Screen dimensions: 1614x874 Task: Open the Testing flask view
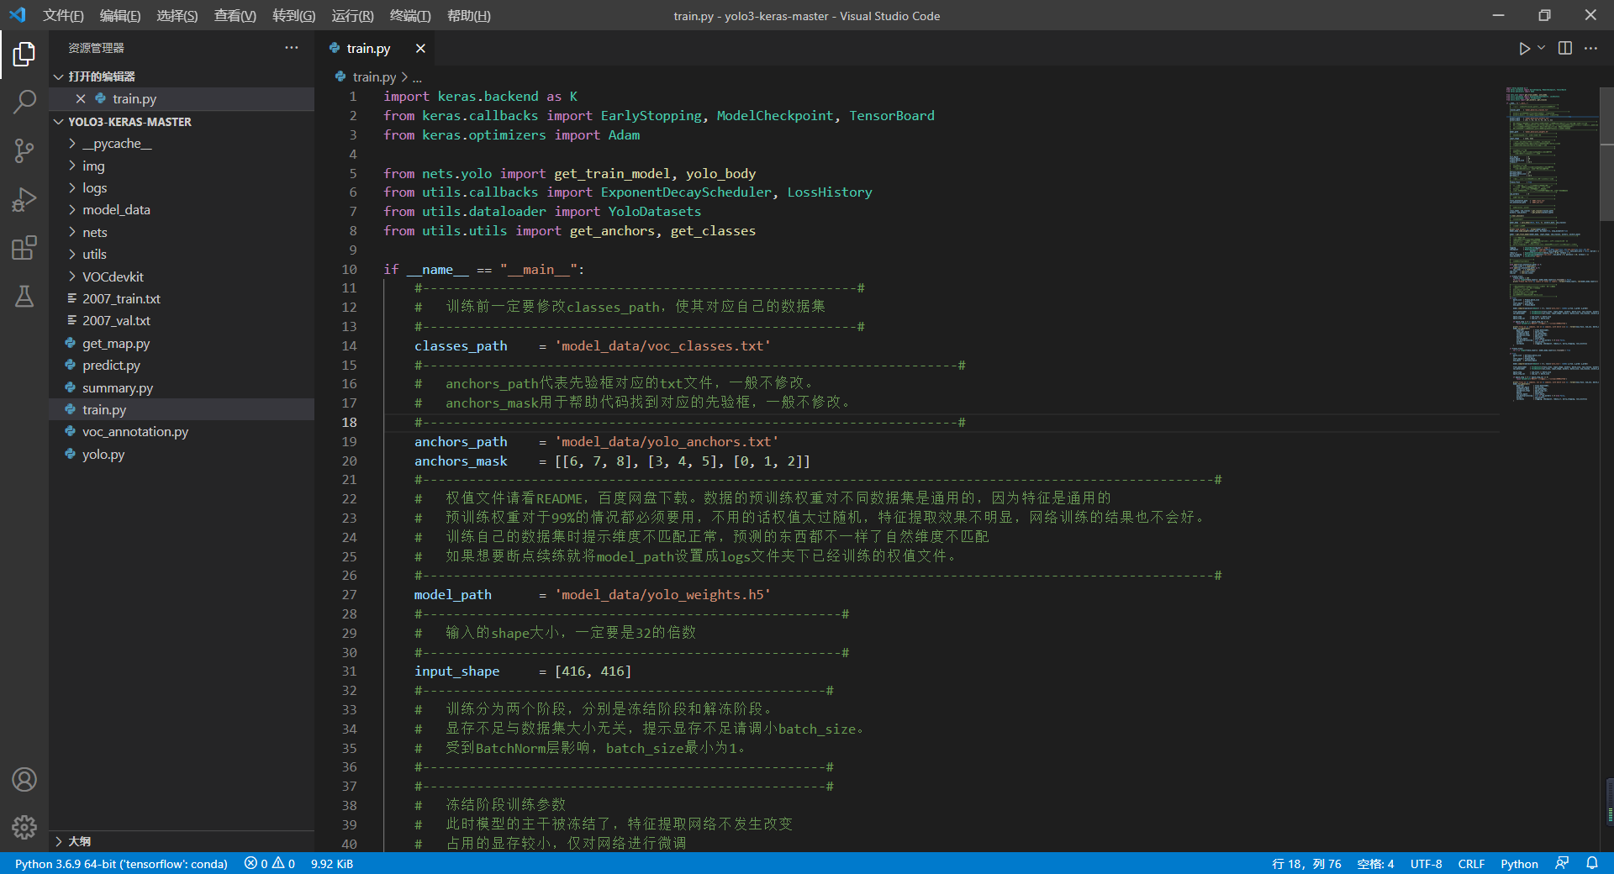click(x=24, y=296)
